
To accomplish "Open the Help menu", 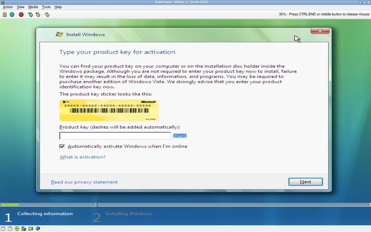I will point(58,7).
